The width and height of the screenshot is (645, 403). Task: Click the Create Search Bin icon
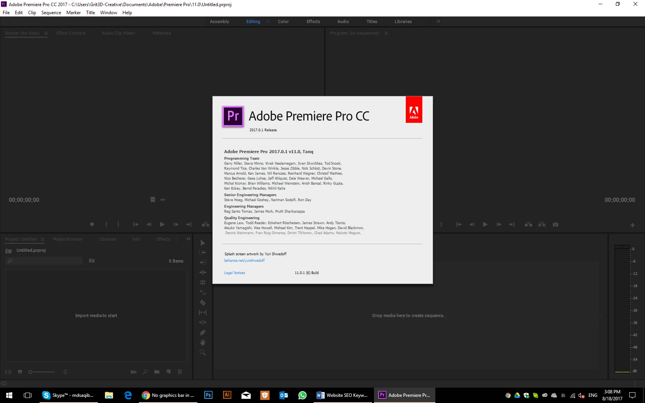92,261
